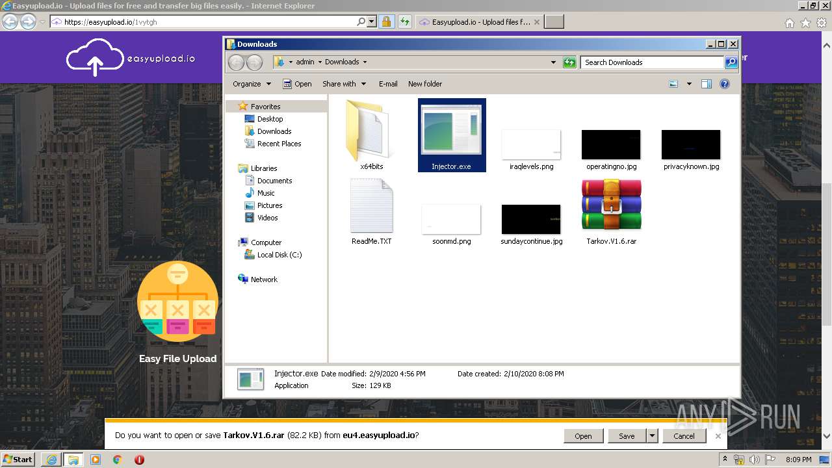The image size is (832, 468).
Task: Open the Organize menu
Action: pyautogui.click(x=252, y=84)
